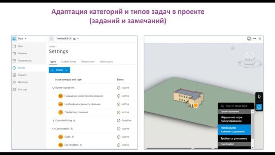275x155 pixels.
Task: Click the FRONT face of view cube
Action: click(x=248, y=60)
